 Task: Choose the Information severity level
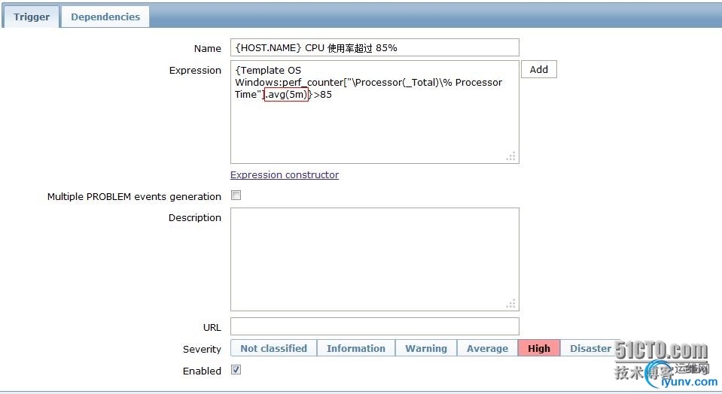(x=356, y=348)
